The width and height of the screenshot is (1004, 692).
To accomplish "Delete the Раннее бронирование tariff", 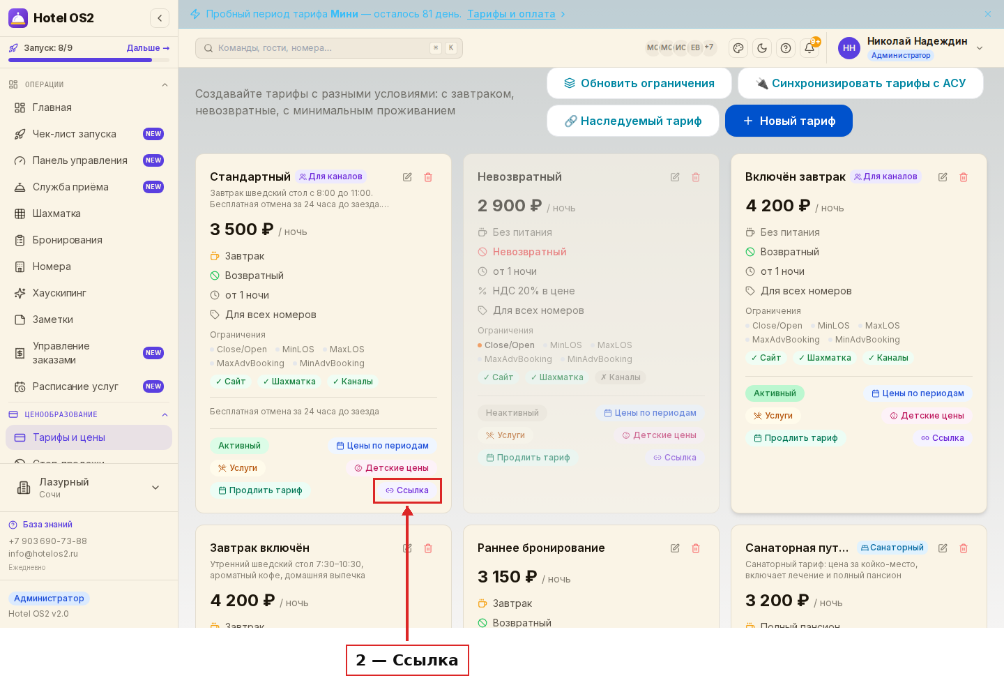I will tap(696, 548).
